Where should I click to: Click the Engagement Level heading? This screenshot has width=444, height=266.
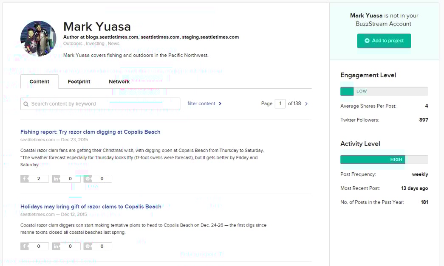368,75
